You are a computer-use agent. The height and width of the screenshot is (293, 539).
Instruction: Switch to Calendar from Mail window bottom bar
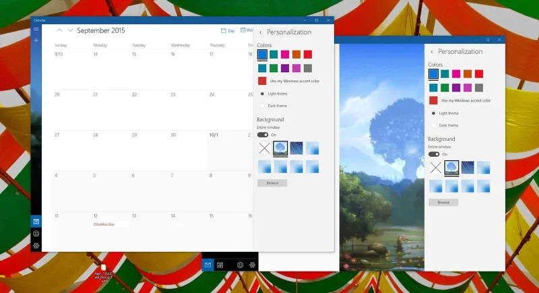click(220, 265)
